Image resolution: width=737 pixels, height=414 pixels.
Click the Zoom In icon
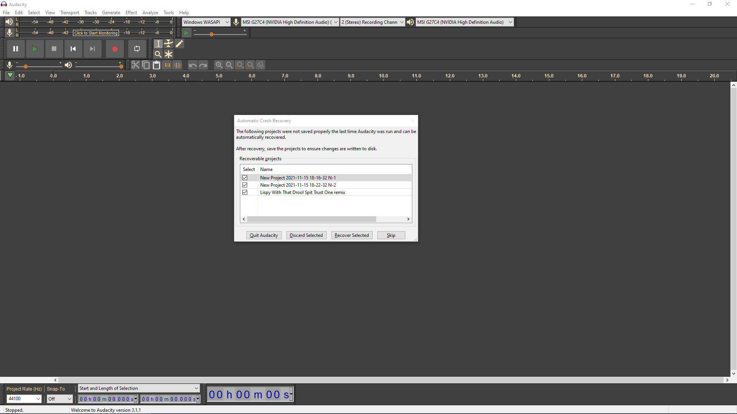pyautogui.click(x=219, y=65)
